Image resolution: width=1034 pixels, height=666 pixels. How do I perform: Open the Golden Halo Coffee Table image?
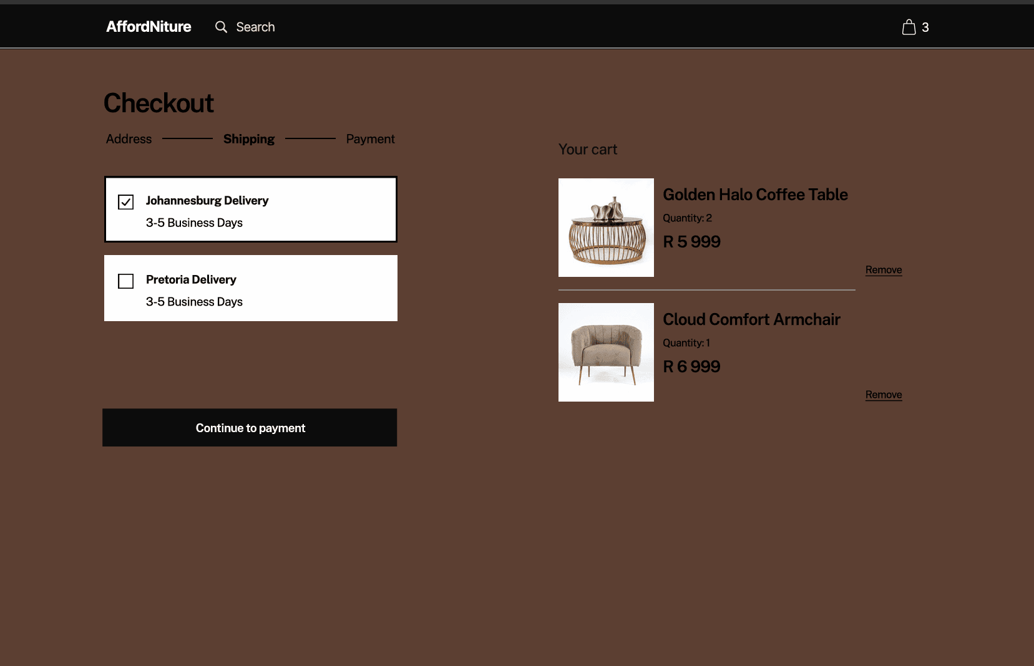[606, 228]
